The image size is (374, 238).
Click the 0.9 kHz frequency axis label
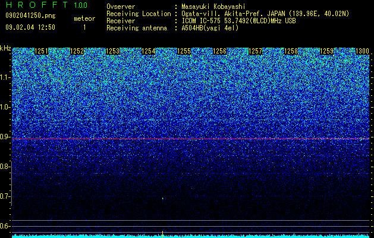(5, 137)
